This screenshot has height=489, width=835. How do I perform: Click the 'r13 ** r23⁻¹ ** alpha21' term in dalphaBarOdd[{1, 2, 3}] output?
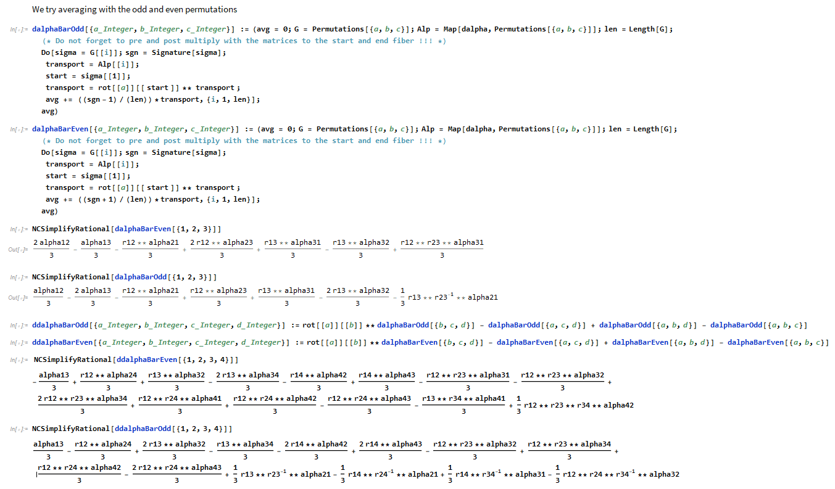coord(452,297)
